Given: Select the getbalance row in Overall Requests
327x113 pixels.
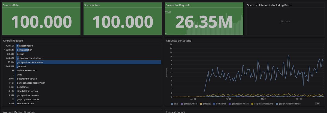Looking at the screenshot, I should click(82, 87).
